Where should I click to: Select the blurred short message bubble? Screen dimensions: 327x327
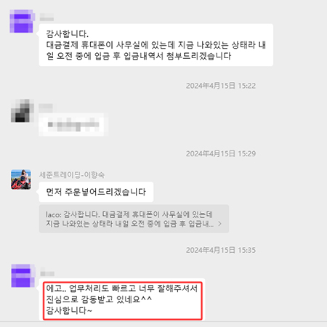pos(72,124)
